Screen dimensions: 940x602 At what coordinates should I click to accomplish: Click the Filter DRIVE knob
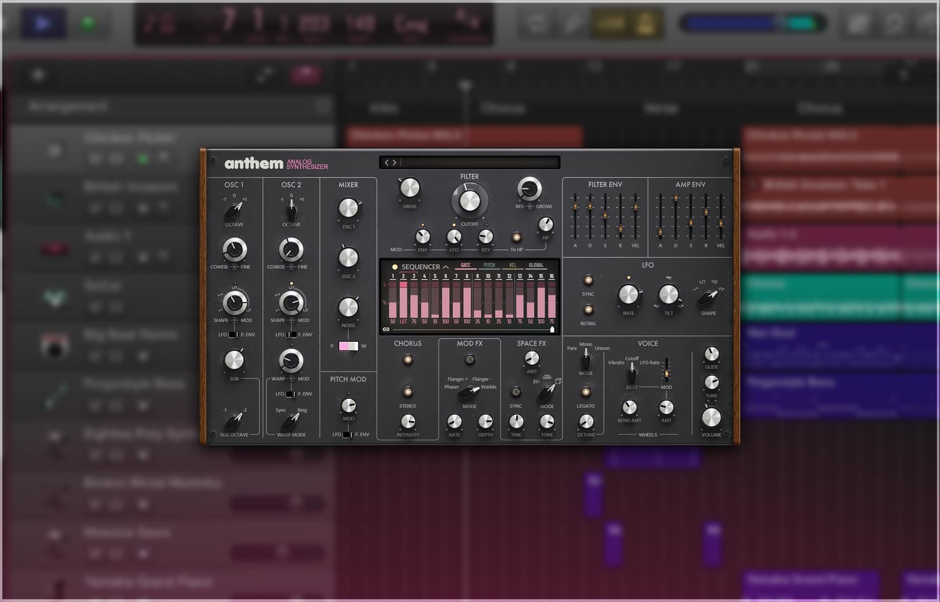pos(410,188)
